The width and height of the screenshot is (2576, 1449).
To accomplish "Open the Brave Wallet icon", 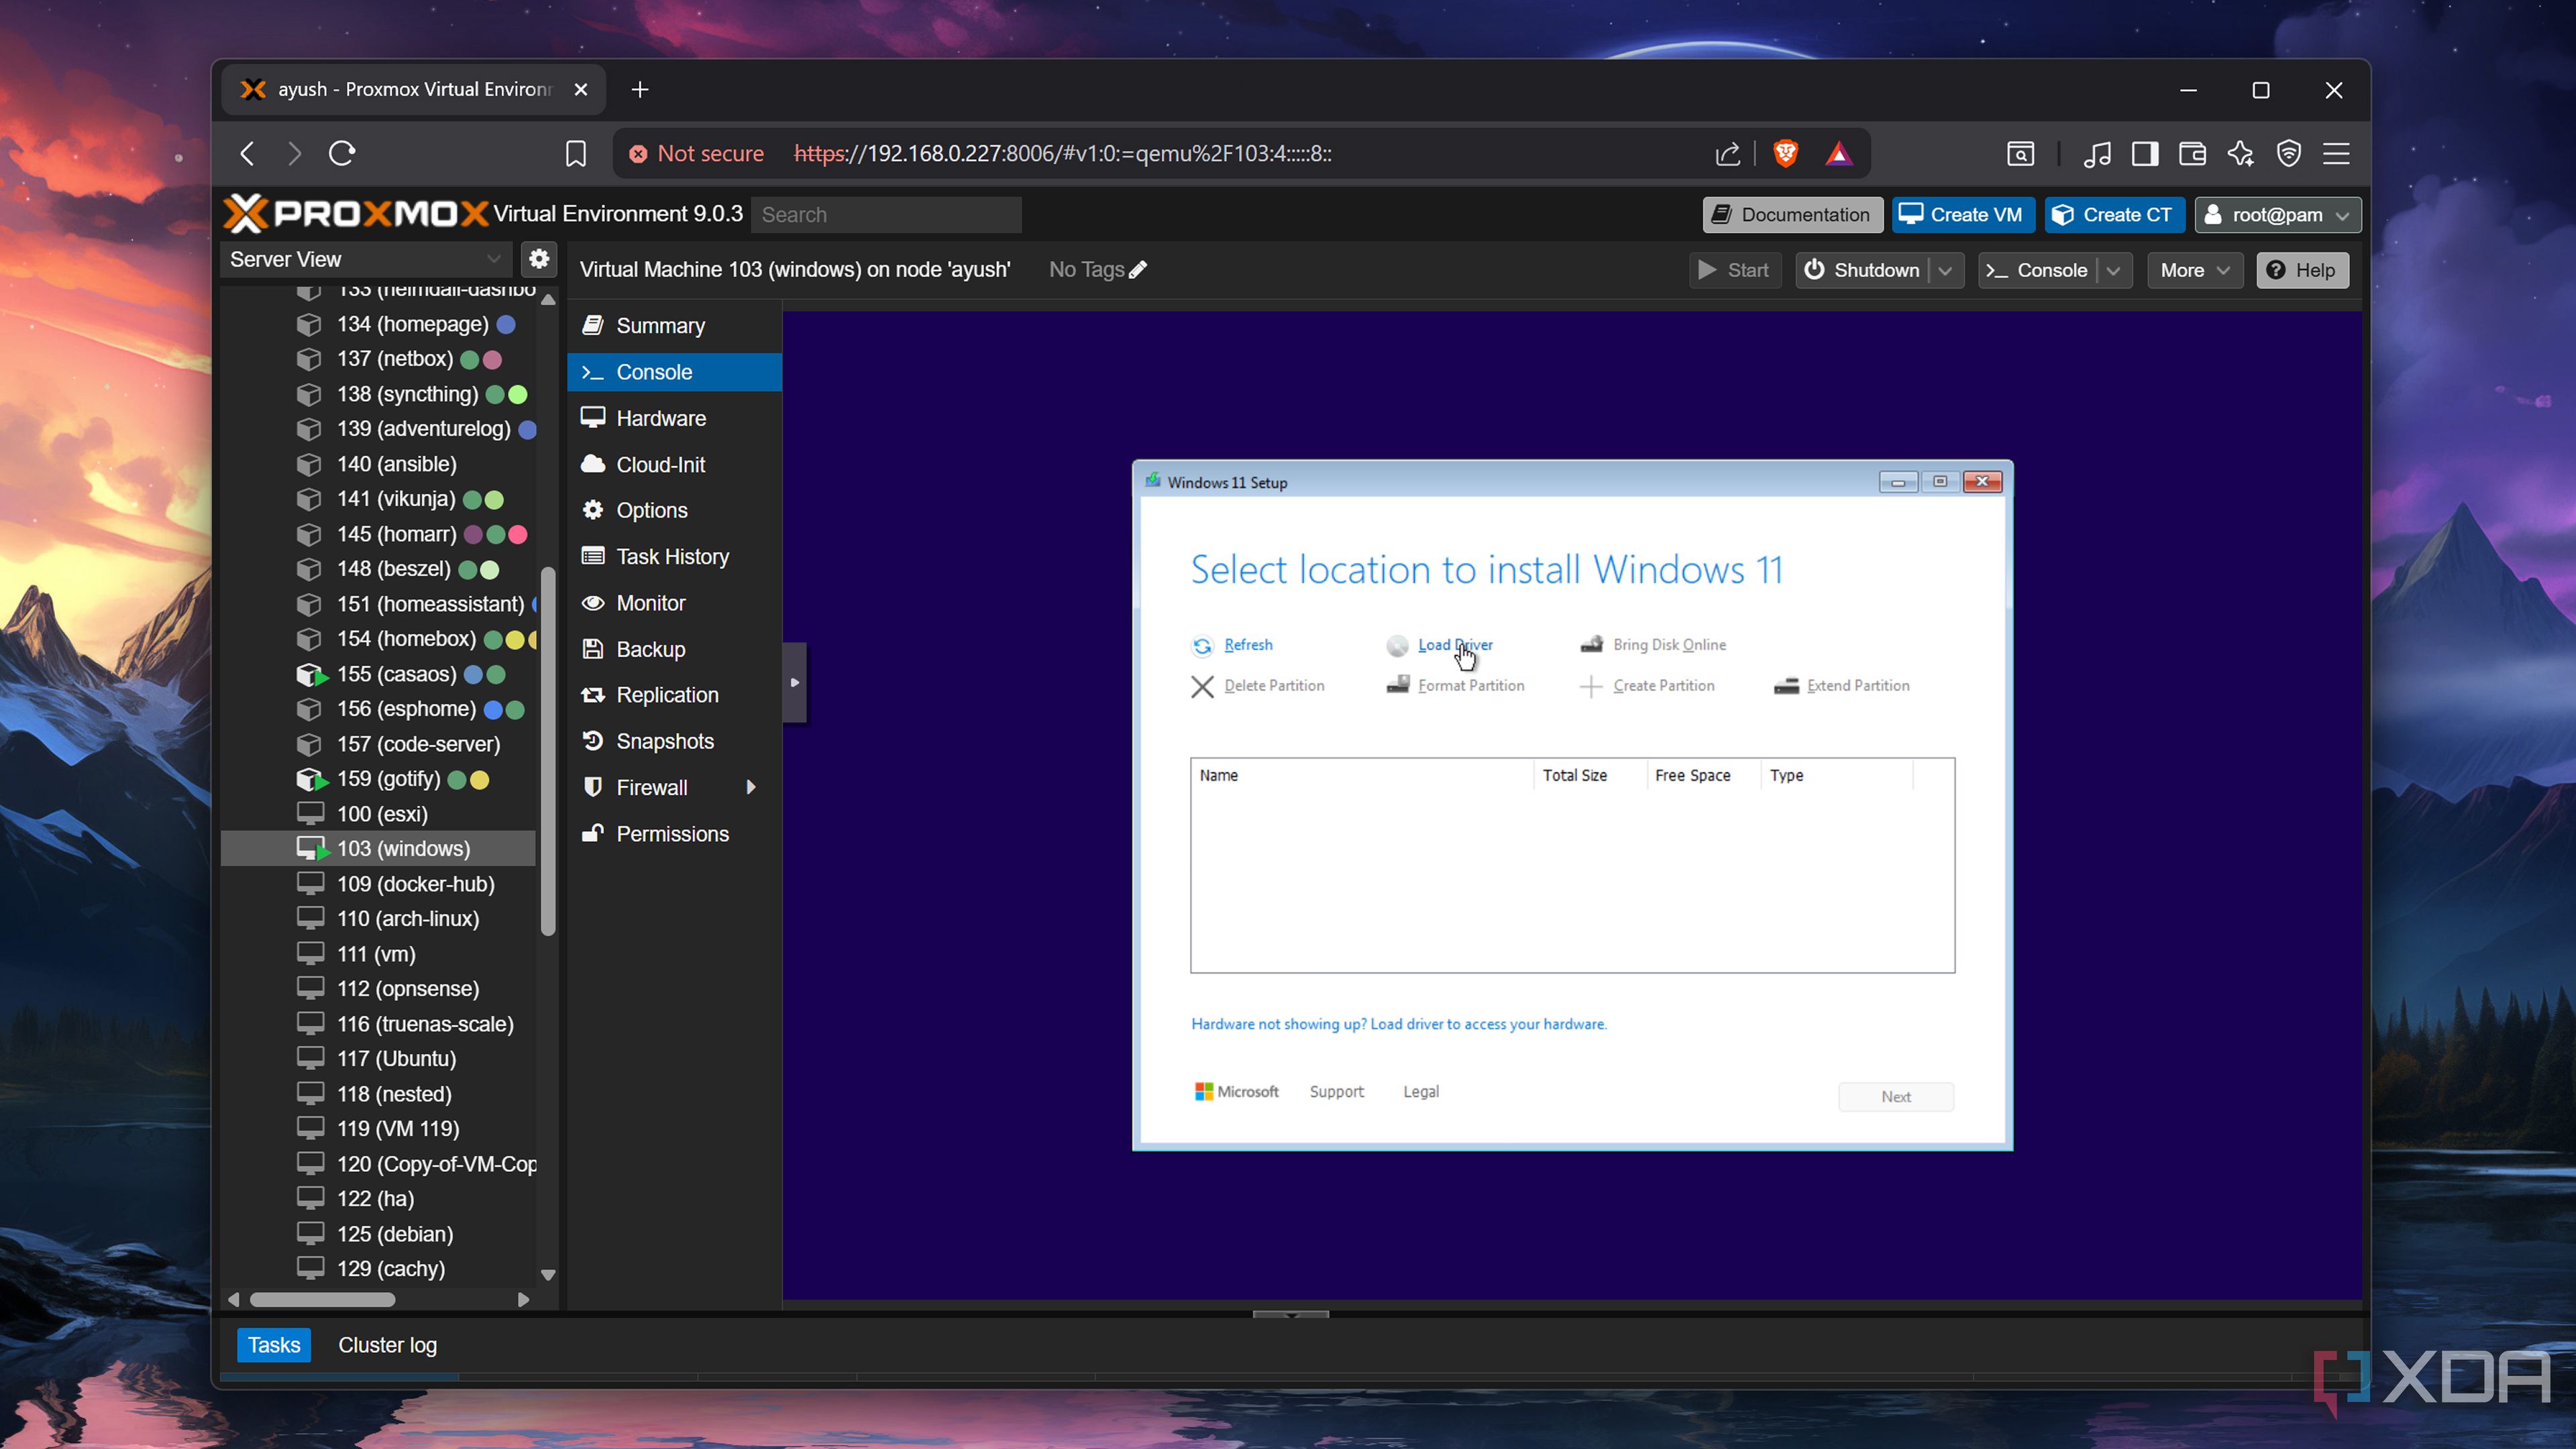I will pyautogui.click(x=2192, y=154).
